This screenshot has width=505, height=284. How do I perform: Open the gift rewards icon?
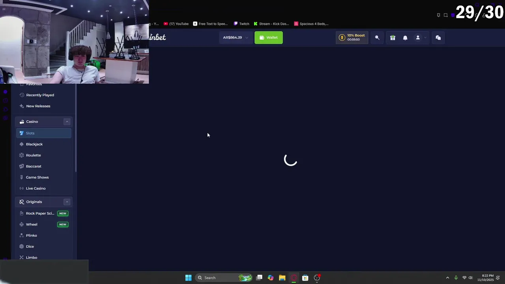coord(393,37)
